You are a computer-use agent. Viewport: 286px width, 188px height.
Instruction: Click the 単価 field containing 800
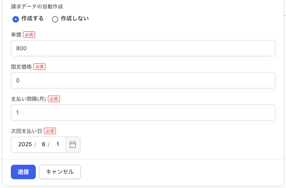[143, 48]
